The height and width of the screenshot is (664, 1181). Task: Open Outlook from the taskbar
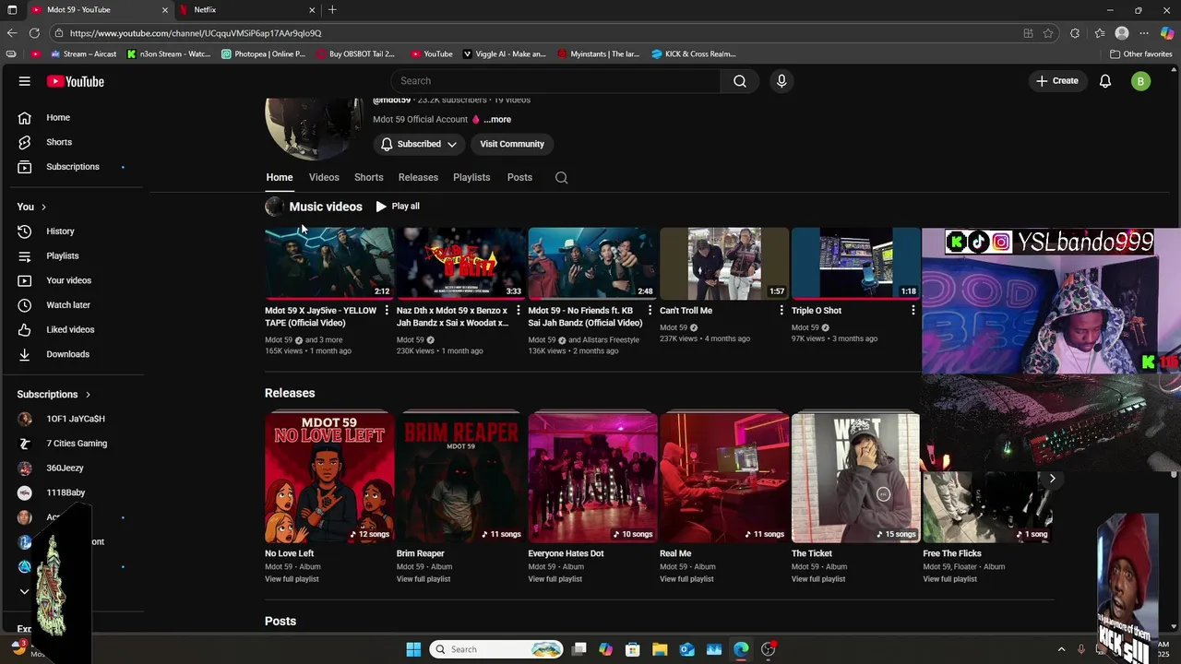(x=687, y=649)
